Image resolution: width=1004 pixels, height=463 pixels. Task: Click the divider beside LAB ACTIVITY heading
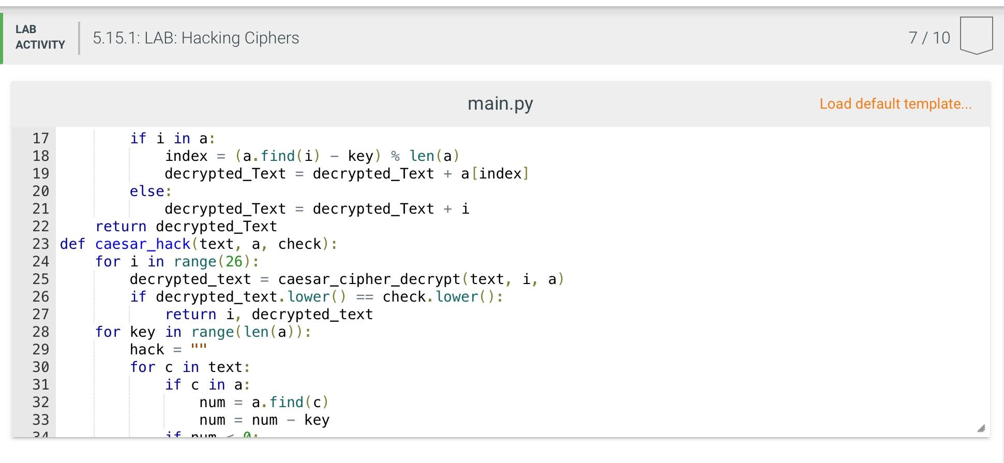(79, 37)
